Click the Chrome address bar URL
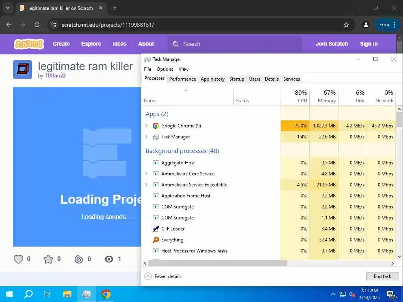The image size is (403, 302). (x=108, y=25)
